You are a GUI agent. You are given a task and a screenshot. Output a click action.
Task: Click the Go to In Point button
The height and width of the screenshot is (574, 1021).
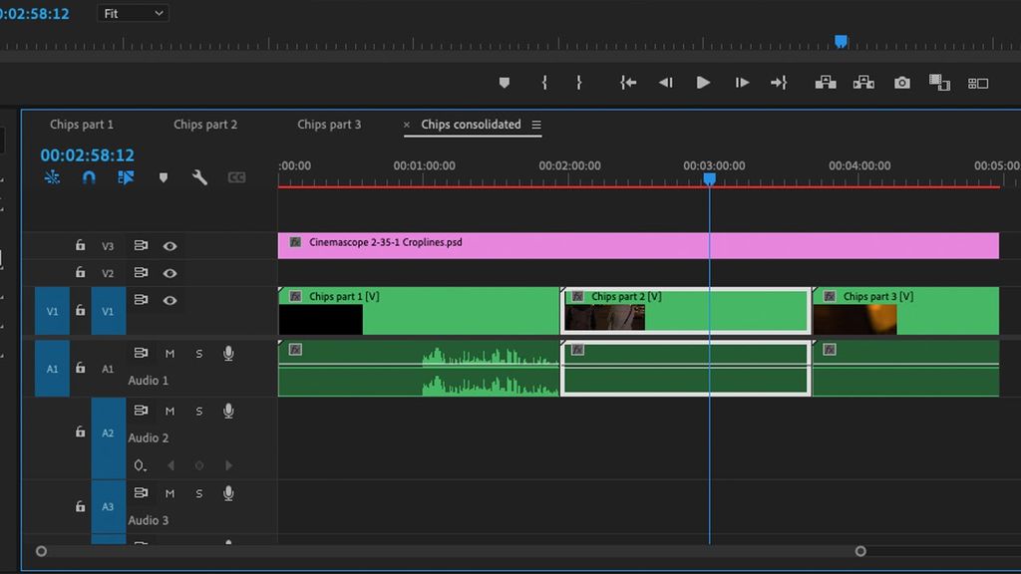click(628, 83)
